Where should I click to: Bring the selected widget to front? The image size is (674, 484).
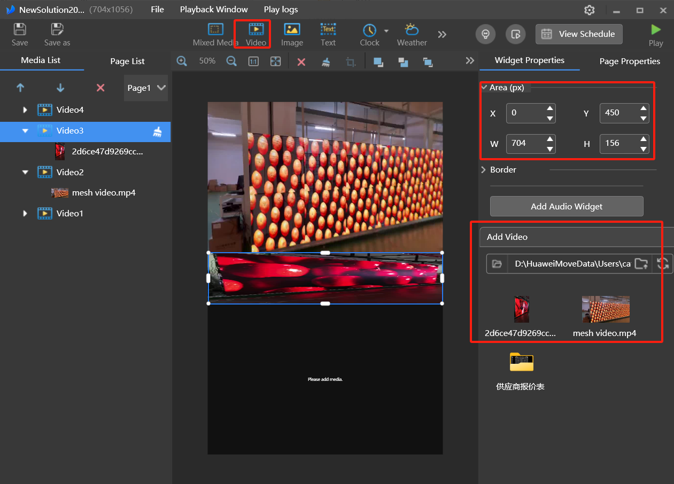378,62
